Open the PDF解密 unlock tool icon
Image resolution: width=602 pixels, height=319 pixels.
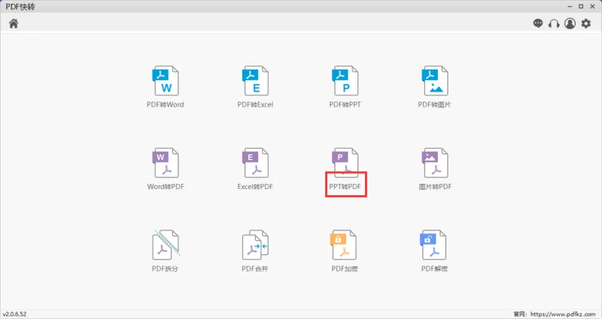pyautogui.click(x=433, y=245)
